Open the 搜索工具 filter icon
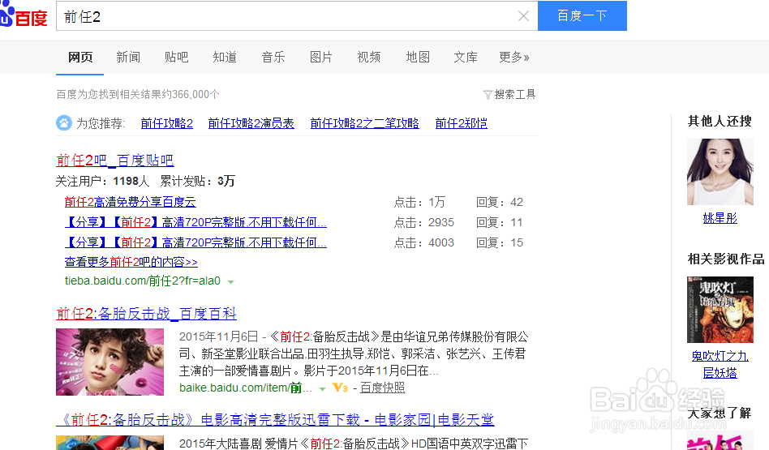769x450 pixels. (x=488, y=95)
